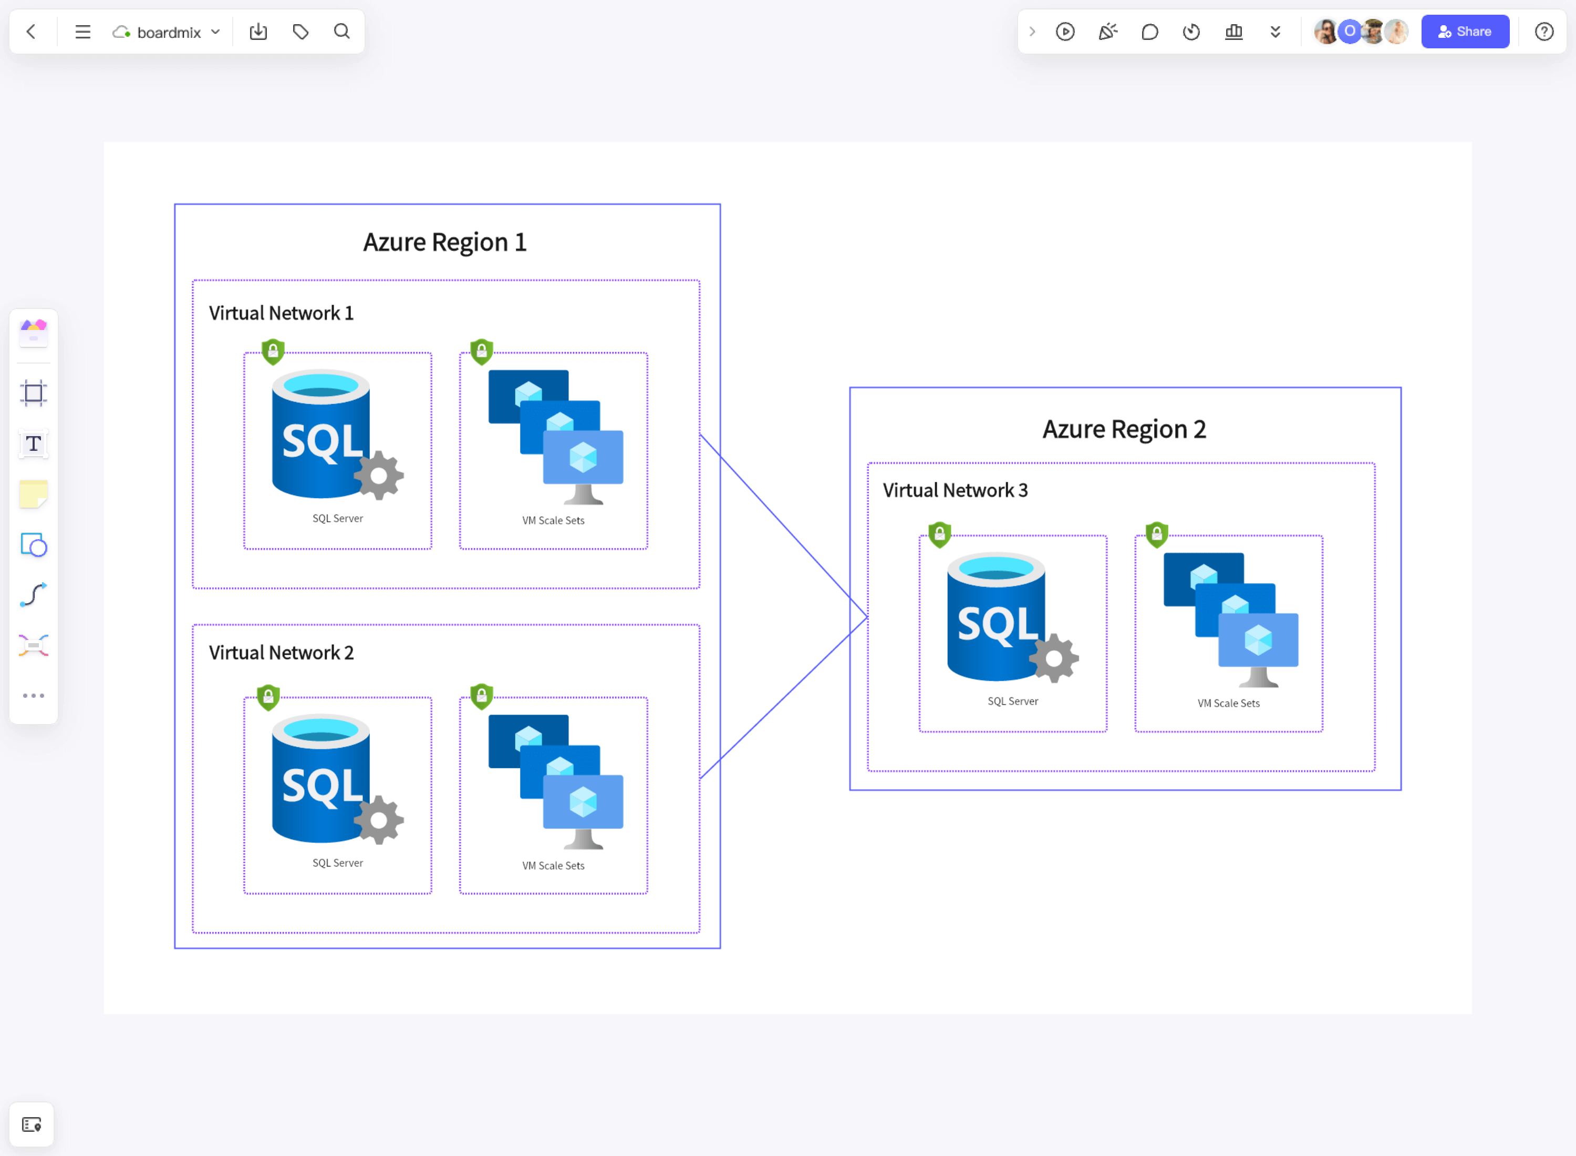Open comments with the speech bubble icon

pyautogui.click(x=1149, y=32)
